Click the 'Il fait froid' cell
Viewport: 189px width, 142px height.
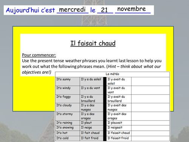click(91, 139)
